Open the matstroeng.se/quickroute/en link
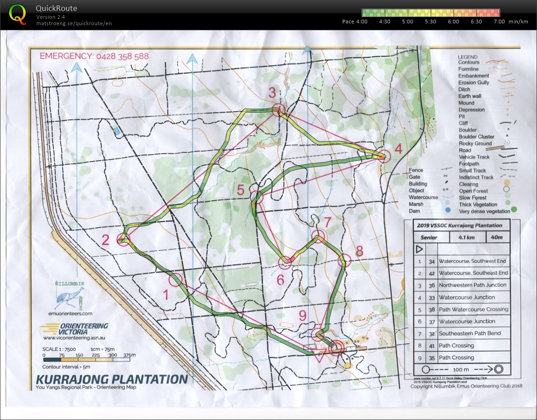The height and width of the screenshot is (420, 537). click(x=74, y=23)
